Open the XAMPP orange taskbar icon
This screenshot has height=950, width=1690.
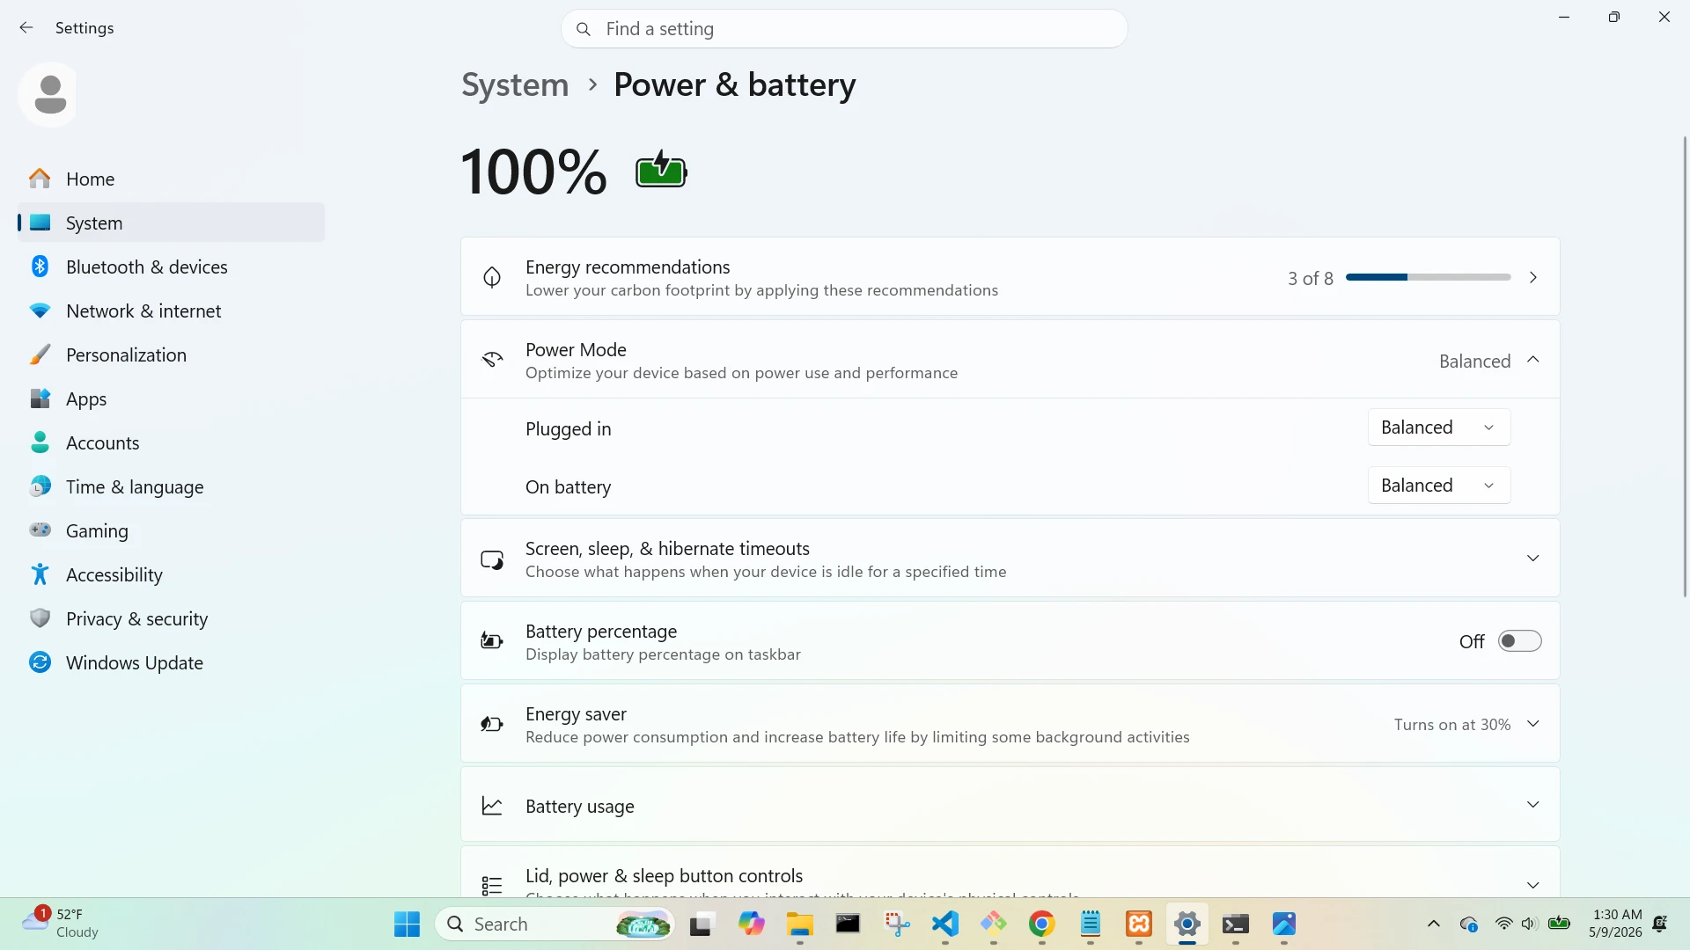[1139, 924]
